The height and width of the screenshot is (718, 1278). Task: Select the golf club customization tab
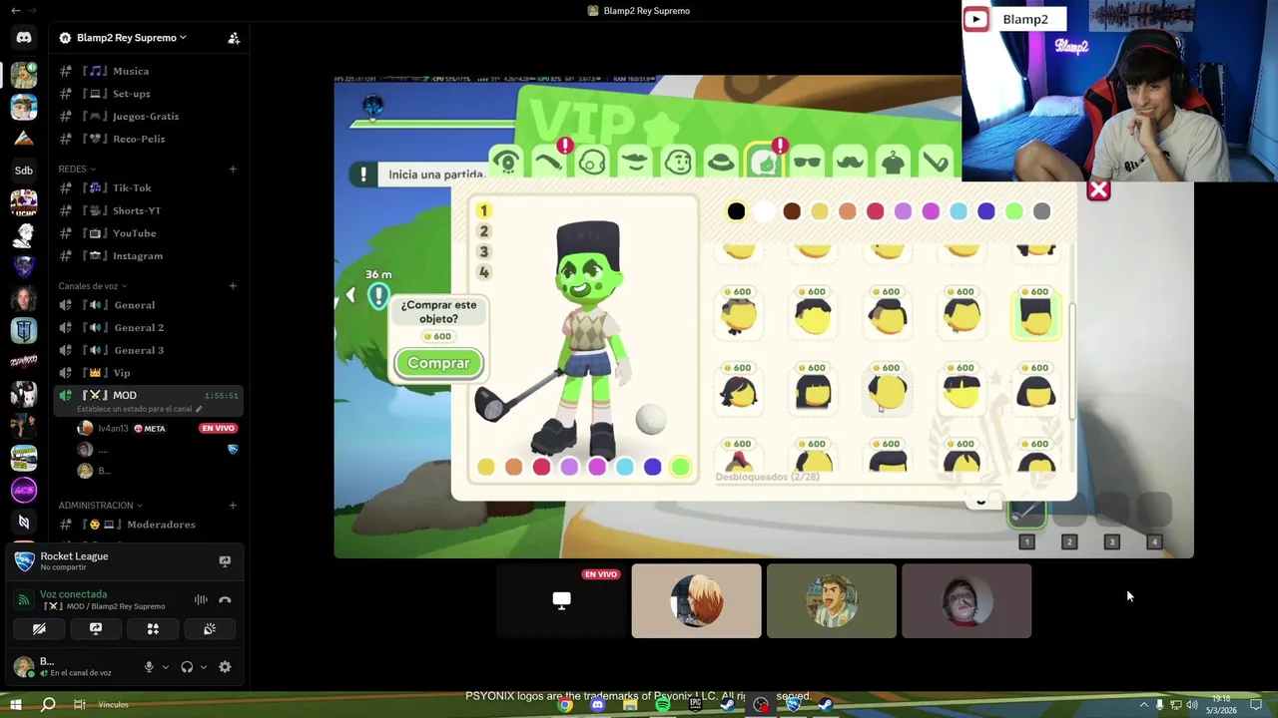point(936,162)
